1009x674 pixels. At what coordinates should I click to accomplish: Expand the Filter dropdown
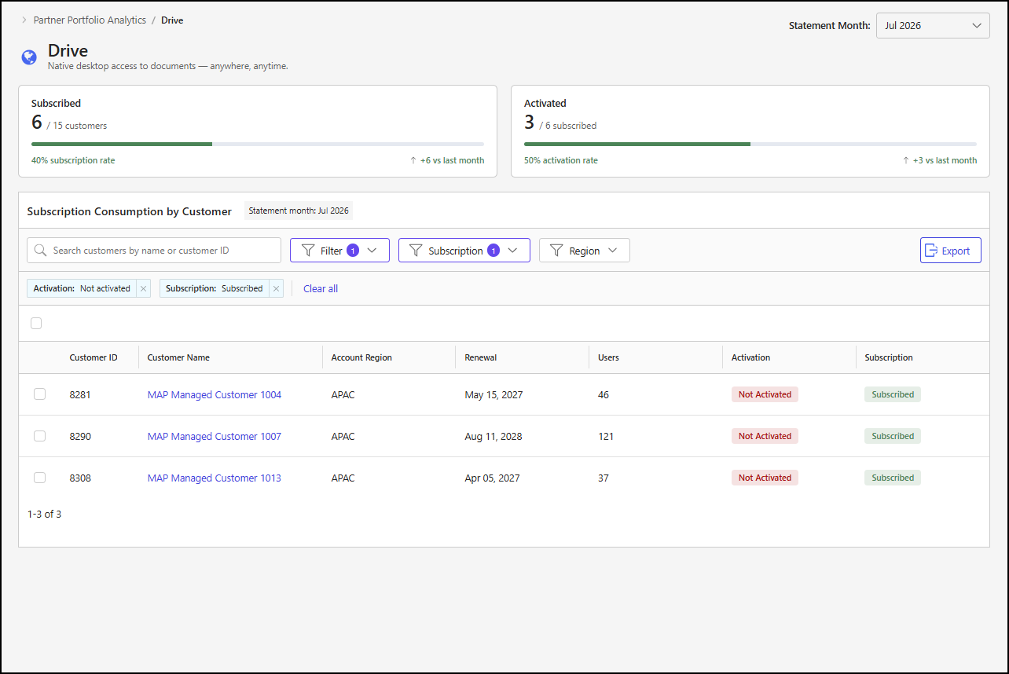[x=339, y=251]
